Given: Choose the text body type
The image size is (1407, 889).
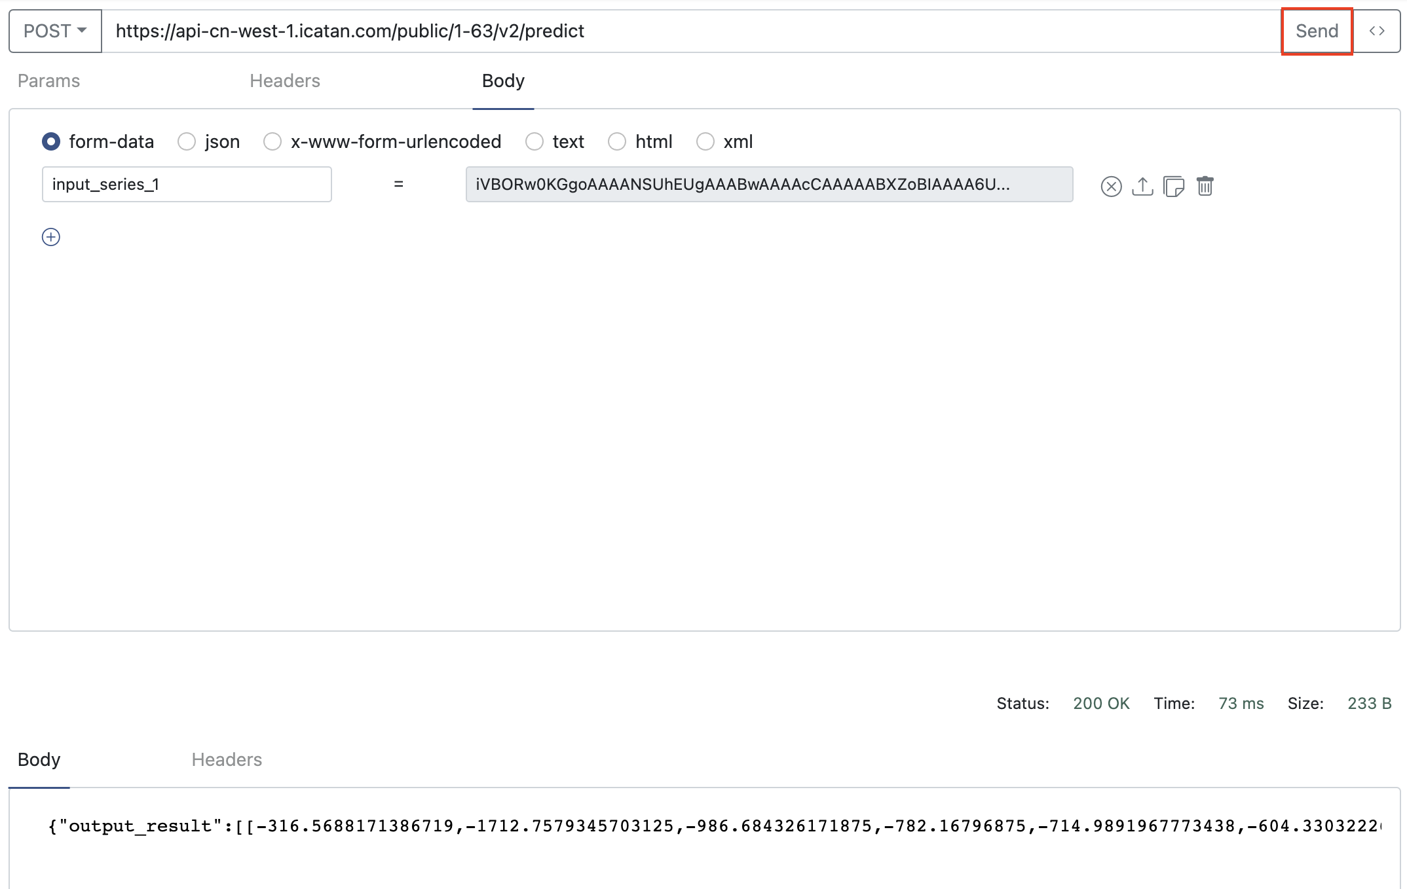Looking at the screenshot, I should (535, 141).
